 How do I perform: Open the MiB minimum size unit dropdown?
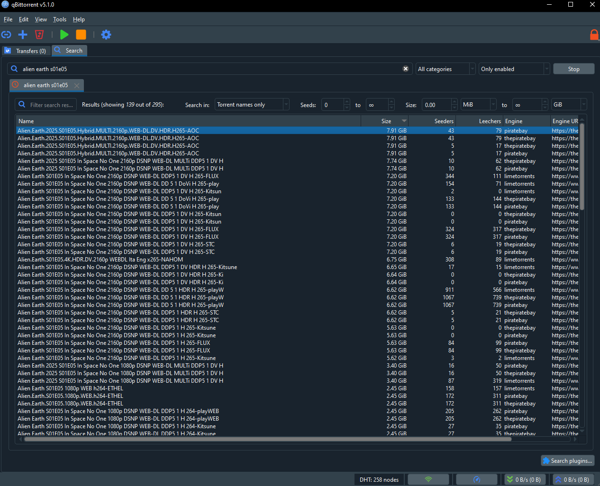click(x=479, y=104)
